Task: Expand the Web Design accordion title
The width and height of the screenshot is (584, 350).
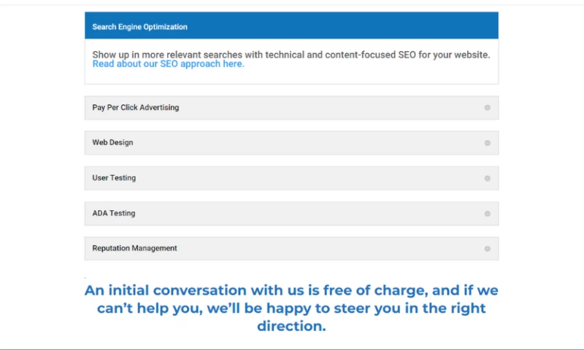Action: (x=112, y=143)
